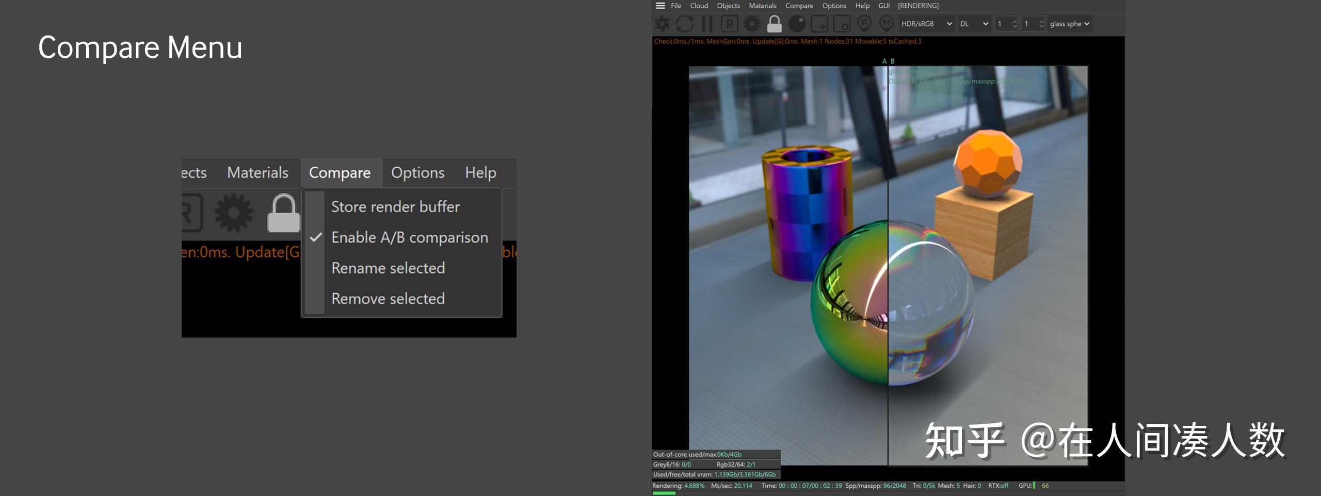Open render settings gear icon in live viewer
The width and height of the screenshot is (1321, 496).
(752, 24)
